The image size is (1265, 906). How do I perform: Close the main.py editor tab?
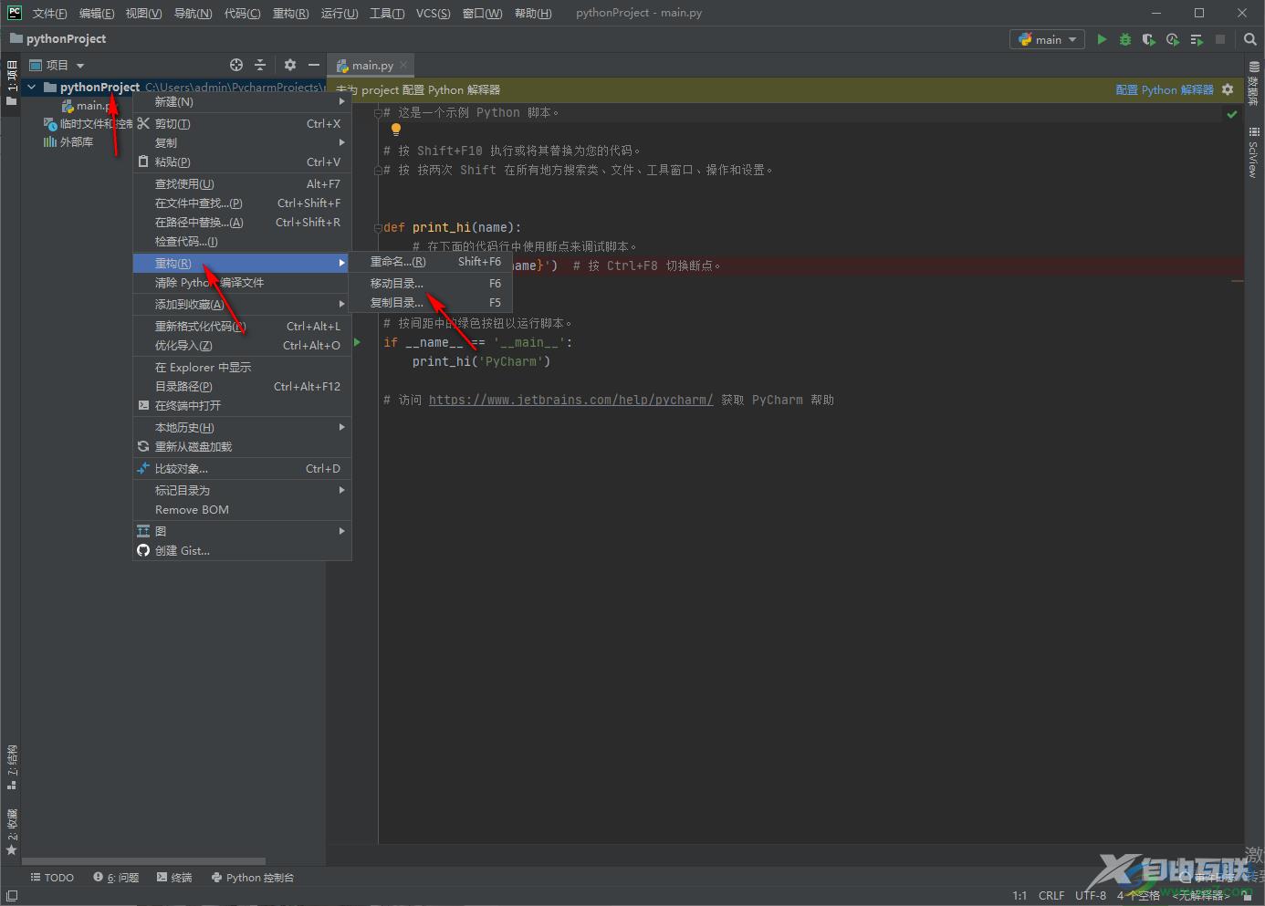pyautogui.click(x=403, y=65)
